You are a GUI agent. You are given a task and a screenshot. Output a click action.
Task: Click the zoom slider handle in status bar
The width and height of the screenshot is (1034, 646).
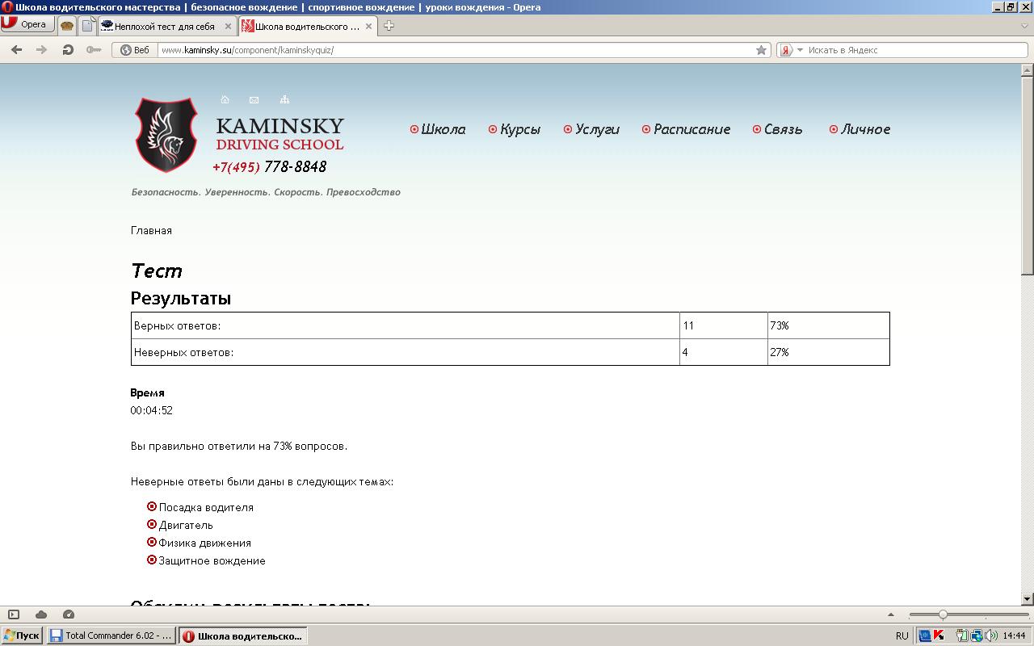942,615
